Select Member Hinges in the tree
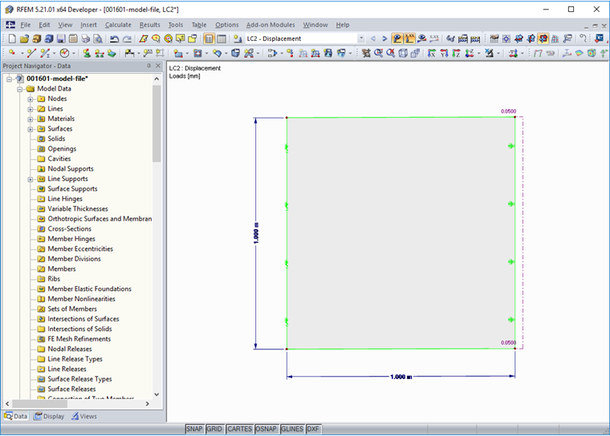The width and height of the screenshot is (610, 436). click(x=71, y=239)
